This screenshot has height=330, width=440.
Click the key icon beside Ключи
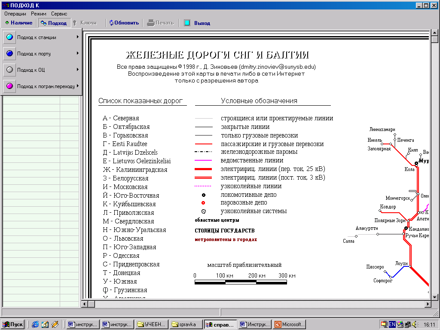[75, 23]
